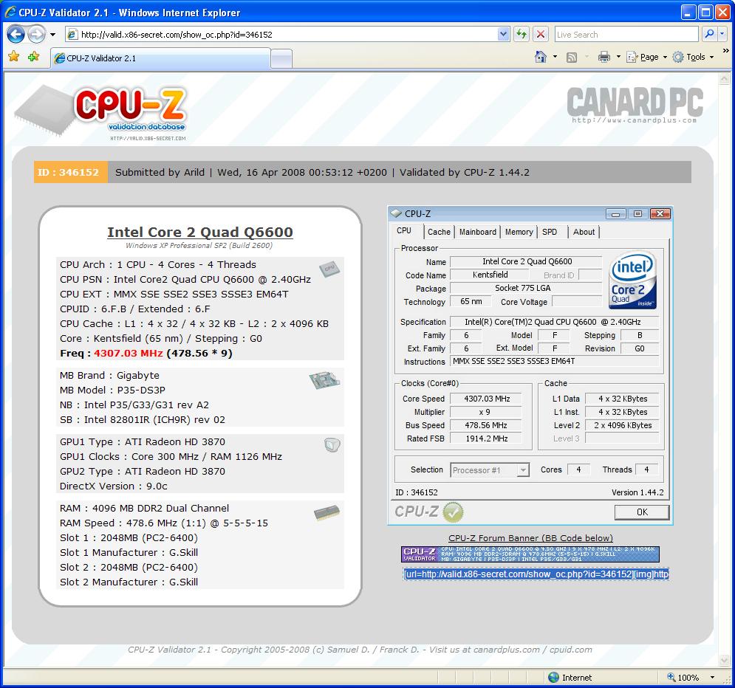Open the recent pages dropdown arrow
The height and width of the screenshot is (688, 735).
coord(52,35)
